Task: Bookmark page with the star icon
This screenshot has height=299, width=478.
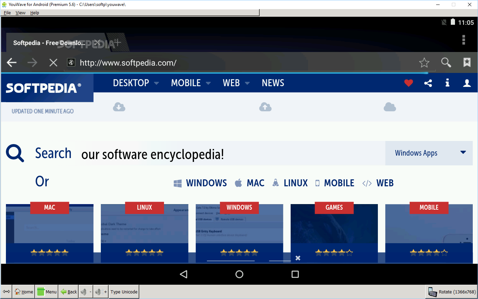Action: click(x=424, y=63)
